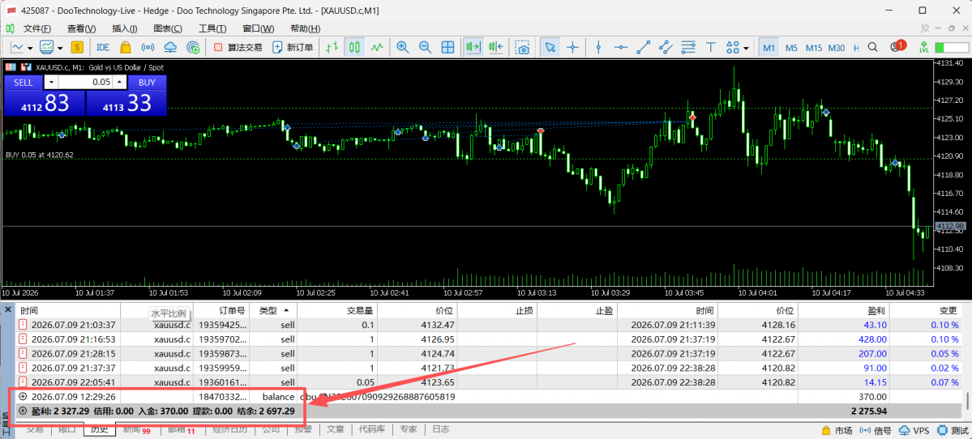The width and height of the screenshot is (972, 439).
Task: Draw a trendline with the line tool
Action: (x=644, y=47)
